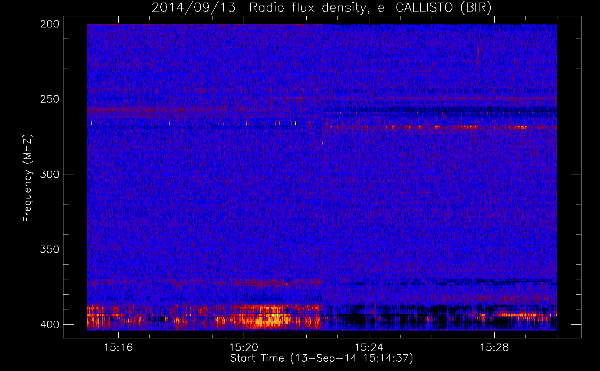Click the short vertical orange spike near 15:27
Viewport: 600px width, 371px height.
coord(478,54)
